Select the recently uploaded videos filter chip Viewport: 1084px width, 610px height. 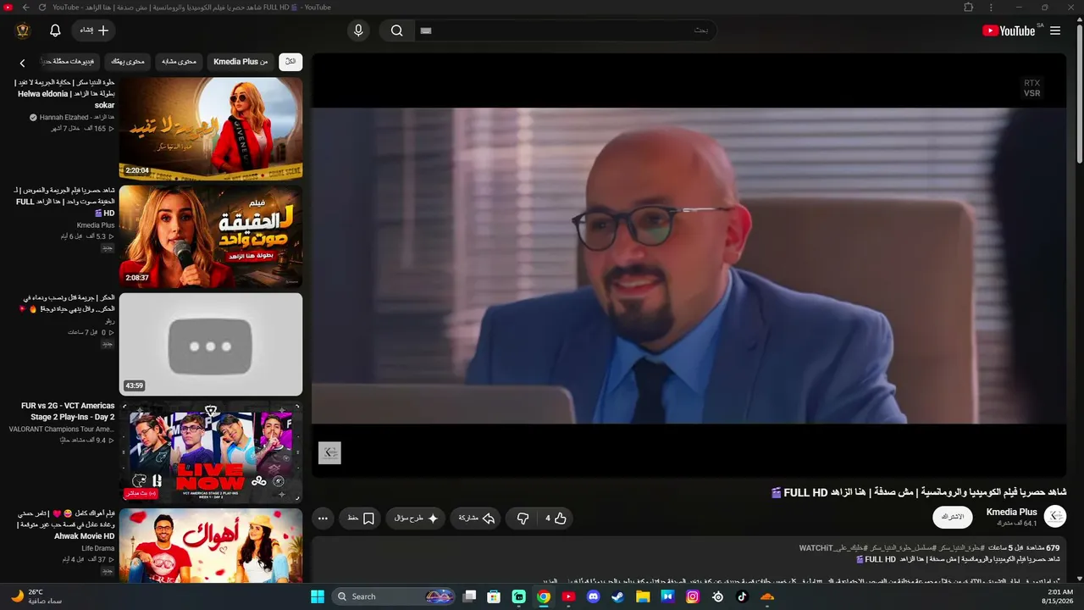tap(71, 62)
